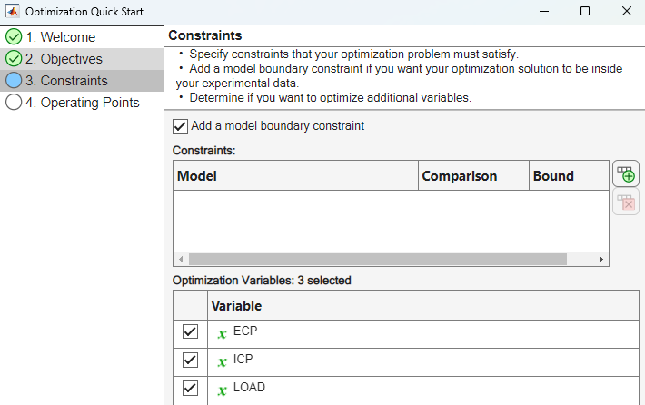Click the Comparison column header
Image resolution: width=645 pixels, height=405 pixels.
[473, 175]
